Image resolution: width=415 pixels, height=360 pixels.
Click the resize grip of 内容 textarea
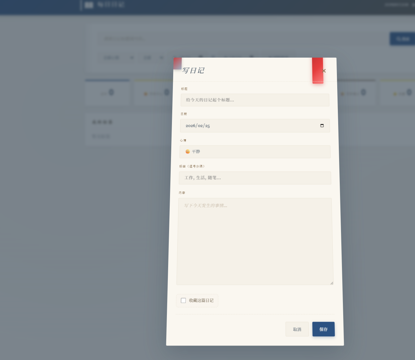pos(332,283)
